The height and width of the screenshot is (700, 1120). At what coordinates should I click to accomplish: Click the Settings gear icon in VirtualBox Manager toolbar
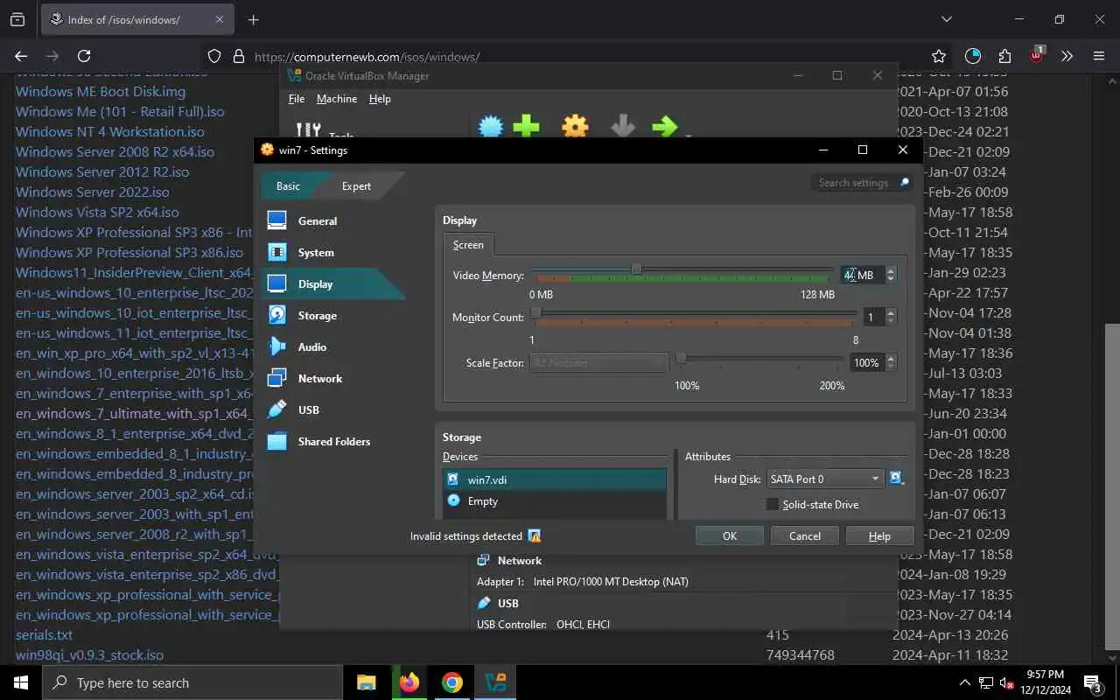pos(575,127)
